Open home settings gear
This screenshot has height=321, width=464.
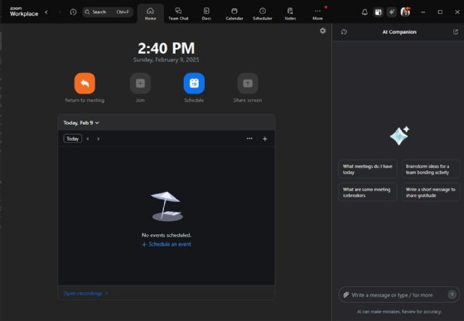(x=323, y=31)
